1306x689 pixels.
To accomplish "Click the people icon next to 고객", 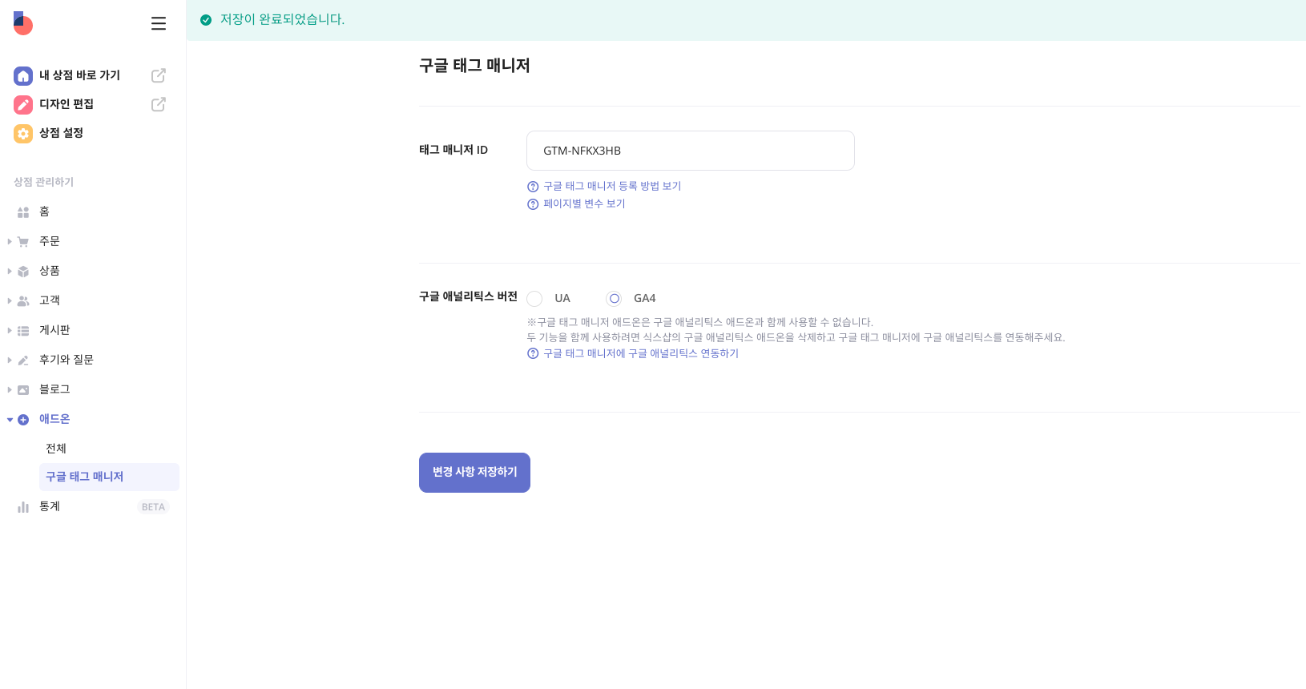I will [23, 301].
